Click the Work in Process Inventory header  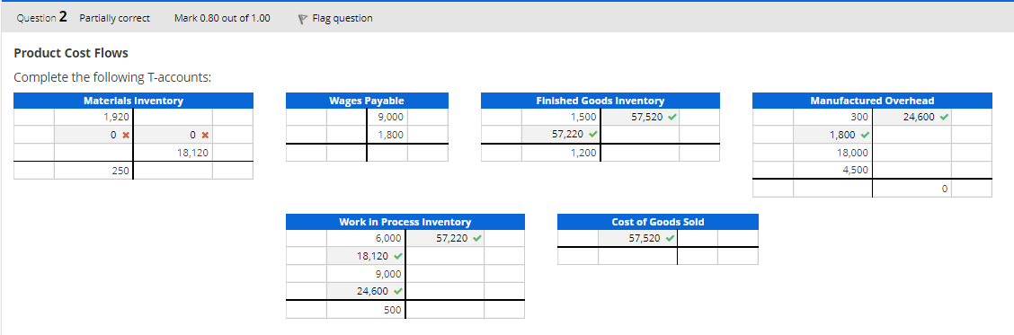click(405, 221)
